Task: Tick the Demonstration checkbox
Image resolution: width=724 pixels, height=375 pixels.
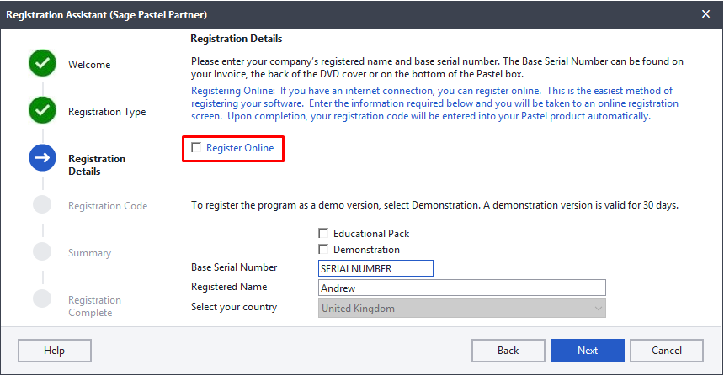Action: pyautogui.click(x=323, y=249)
